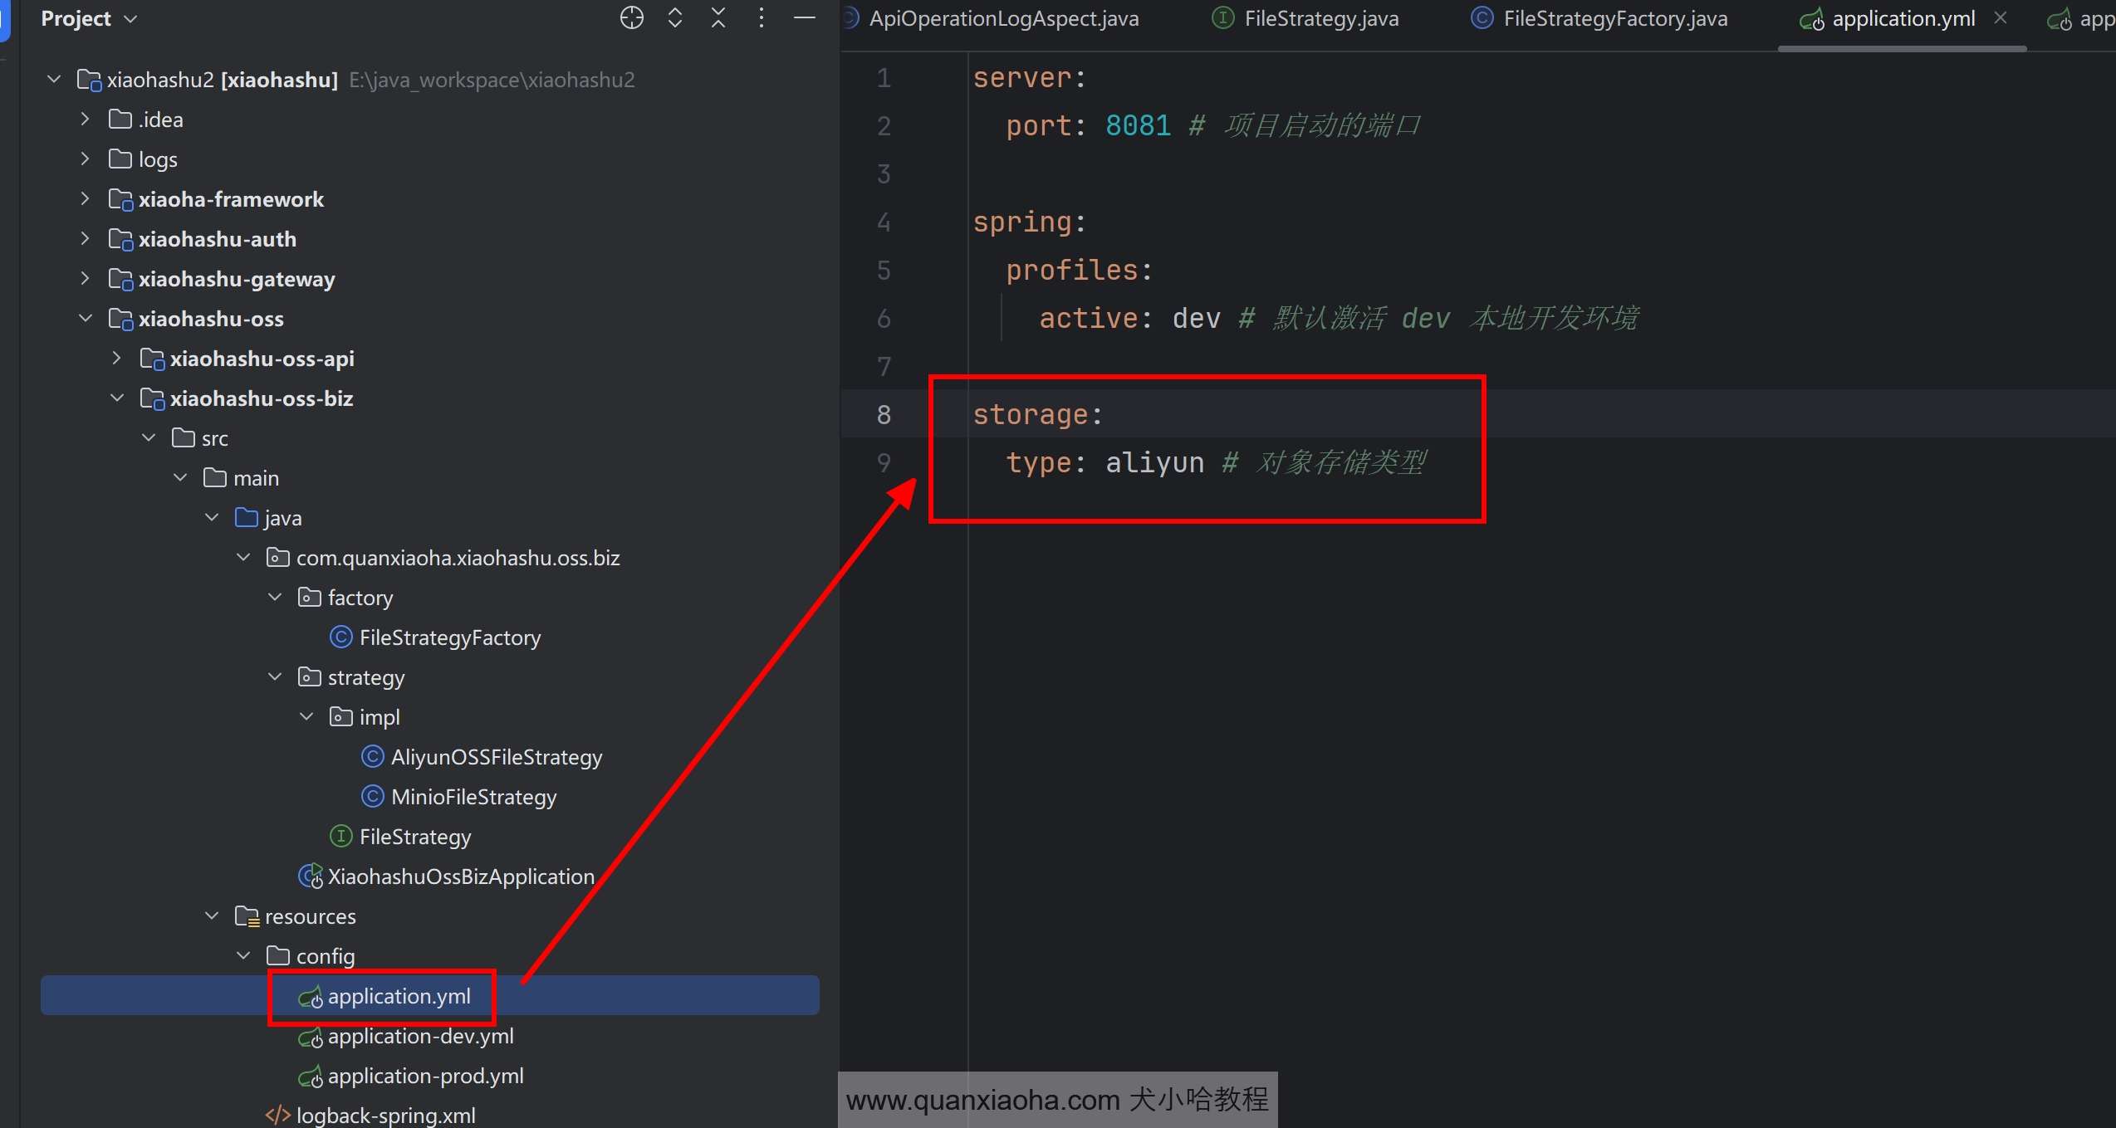Click Collapse All icon in Project panel
This screenshot has width=2116, height=1128.
coord(718,17)
